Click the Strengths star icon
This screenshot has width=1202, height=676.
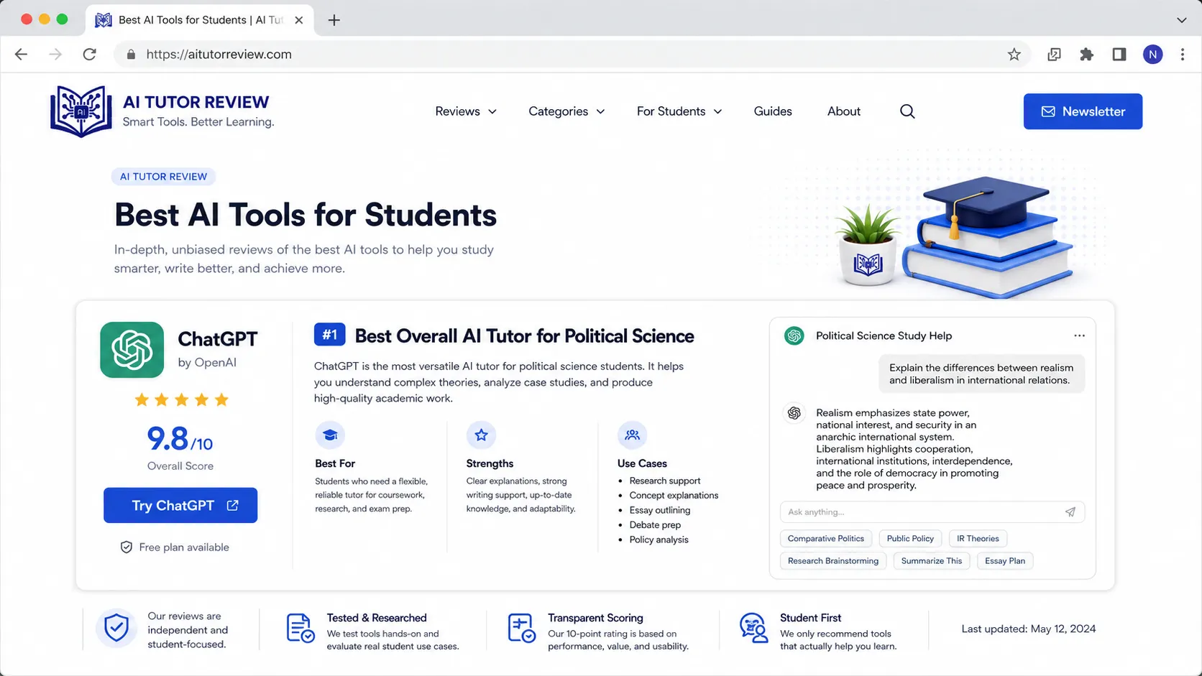(481, 435)
